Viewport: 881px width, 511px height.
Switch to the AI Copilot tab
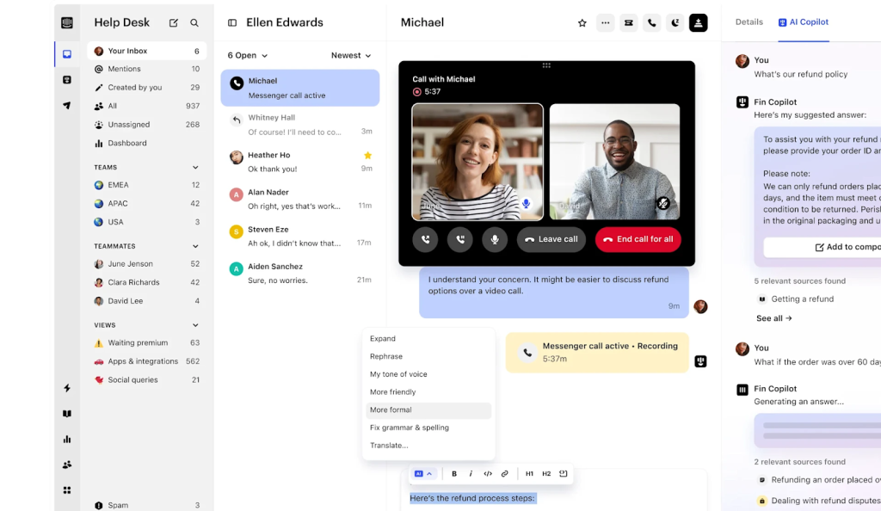(x=804, y=22)
